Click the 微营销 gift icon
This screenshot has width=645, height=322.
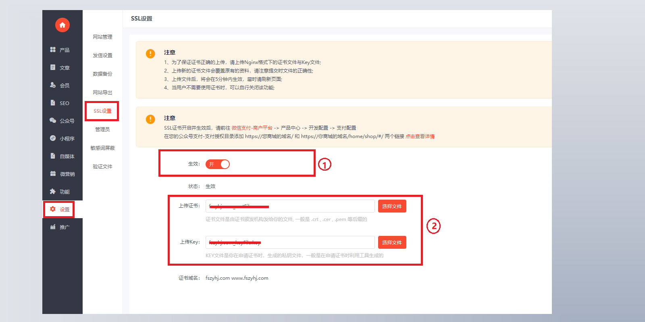coord(53,173)
